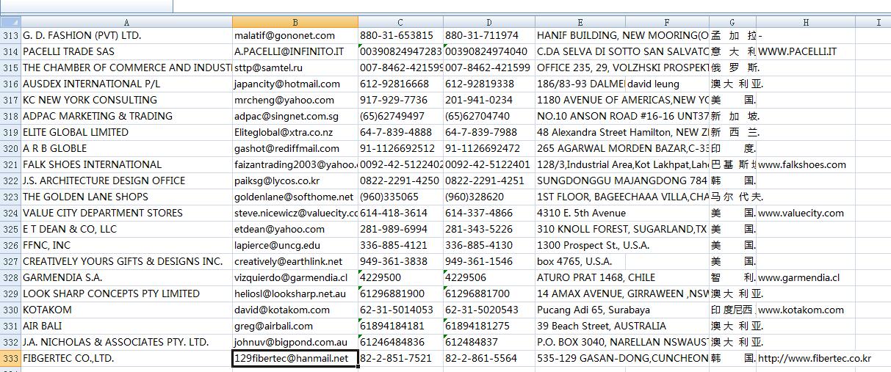
Task: Click cell LOOK SHARP CONCEPTS PTY LIMITED
Action: coord(127,293)
